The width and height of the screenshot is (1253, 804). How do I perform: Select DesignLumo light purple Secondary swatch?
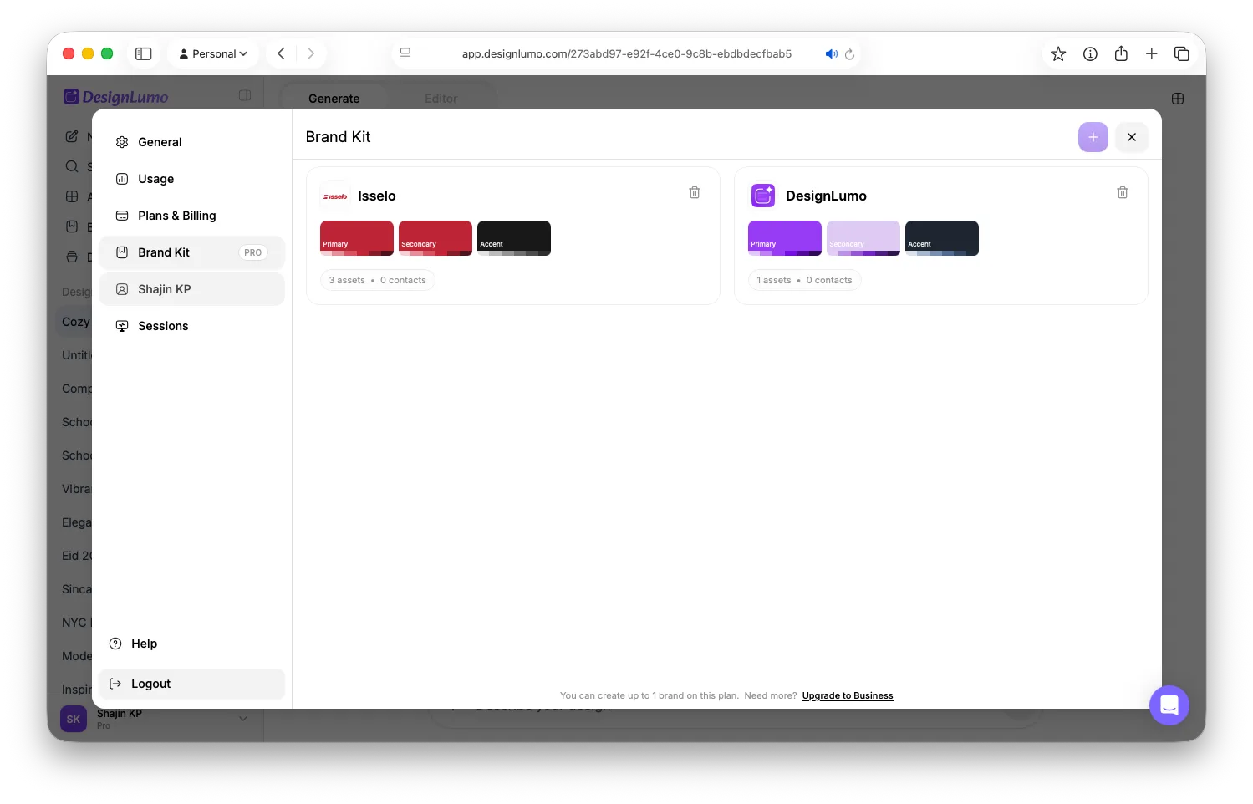point(863,238)
